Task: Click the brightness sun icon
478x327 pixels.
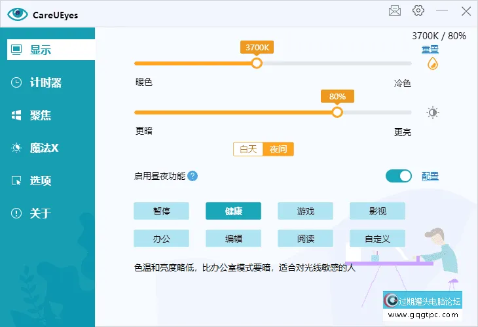Action: point(432,112)
